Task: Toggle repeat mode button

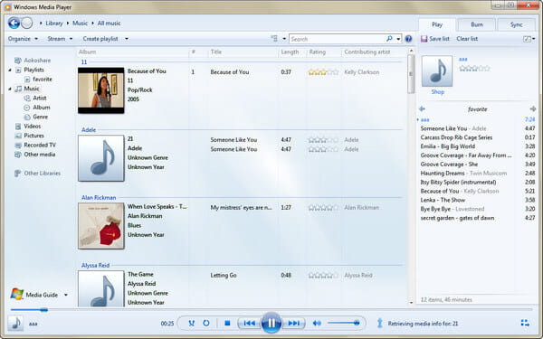Action: click(206, 323)
